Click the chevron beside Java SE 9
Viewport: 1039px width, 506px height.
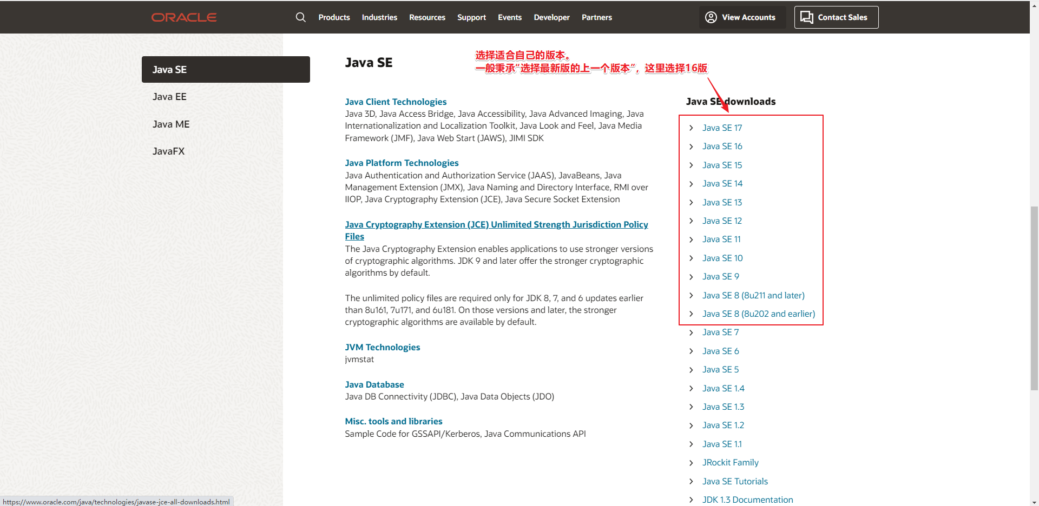click(691, 277)
